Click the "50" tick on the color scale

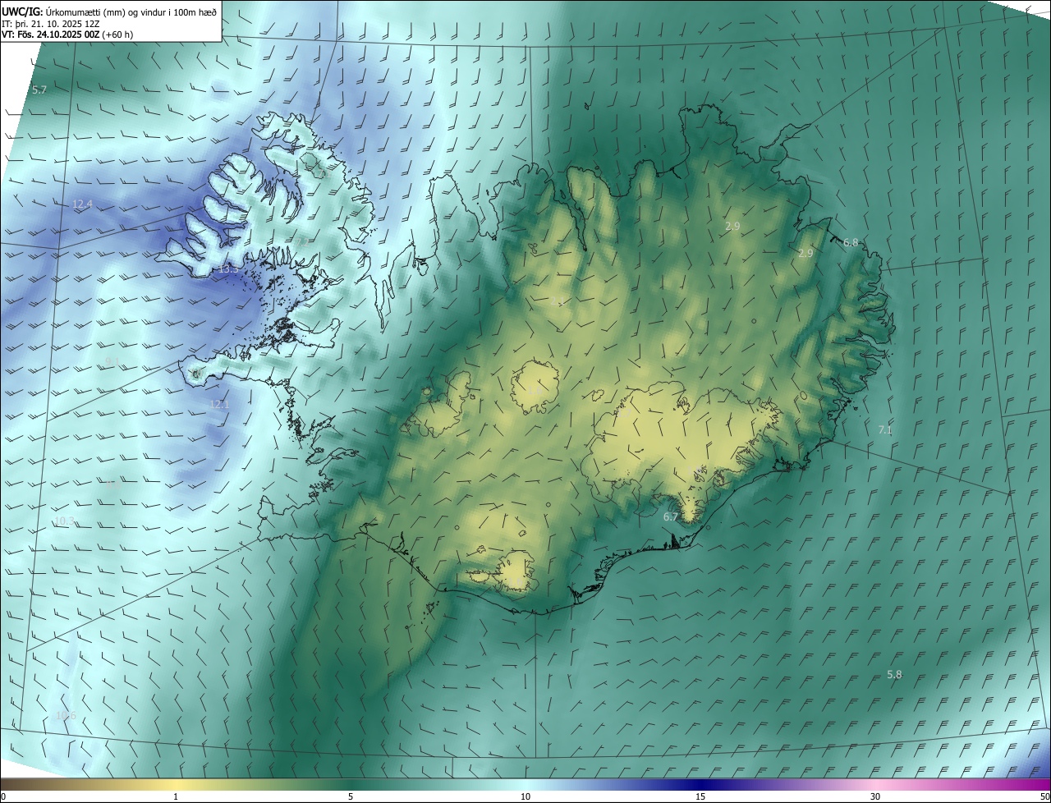pos(1044,796)
